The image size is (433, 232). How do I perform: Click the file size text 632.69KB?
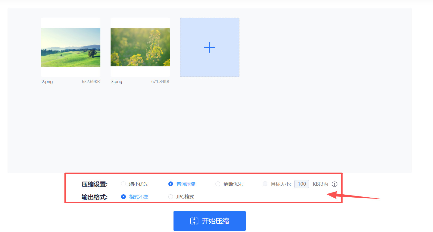point(91,81)
